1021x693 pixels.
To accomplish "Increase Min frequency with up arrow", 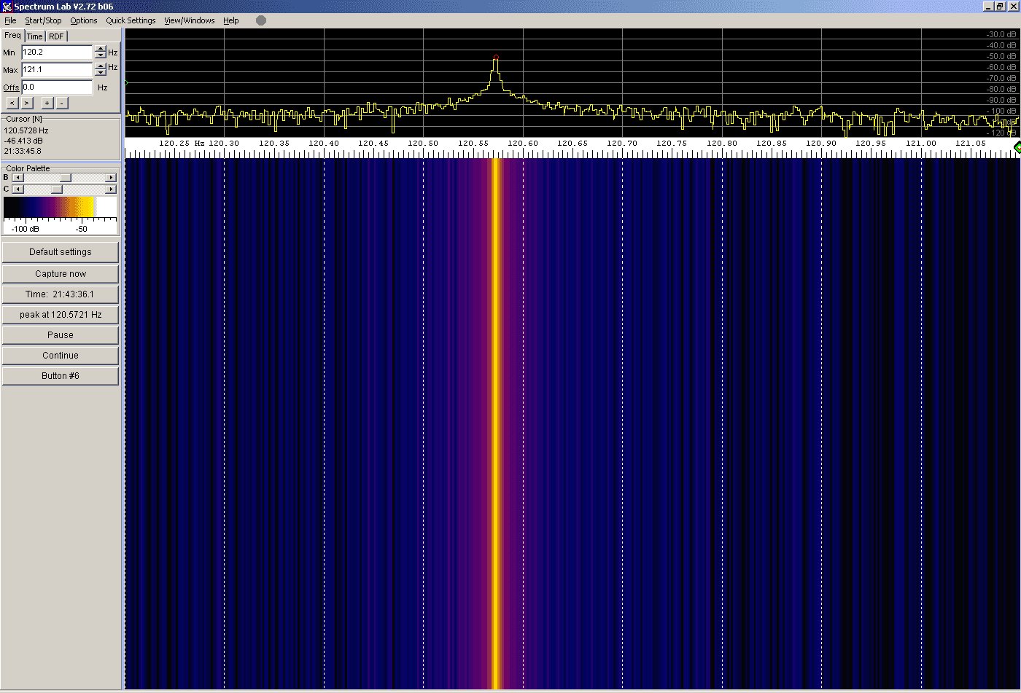I will [x=101, y=49].
